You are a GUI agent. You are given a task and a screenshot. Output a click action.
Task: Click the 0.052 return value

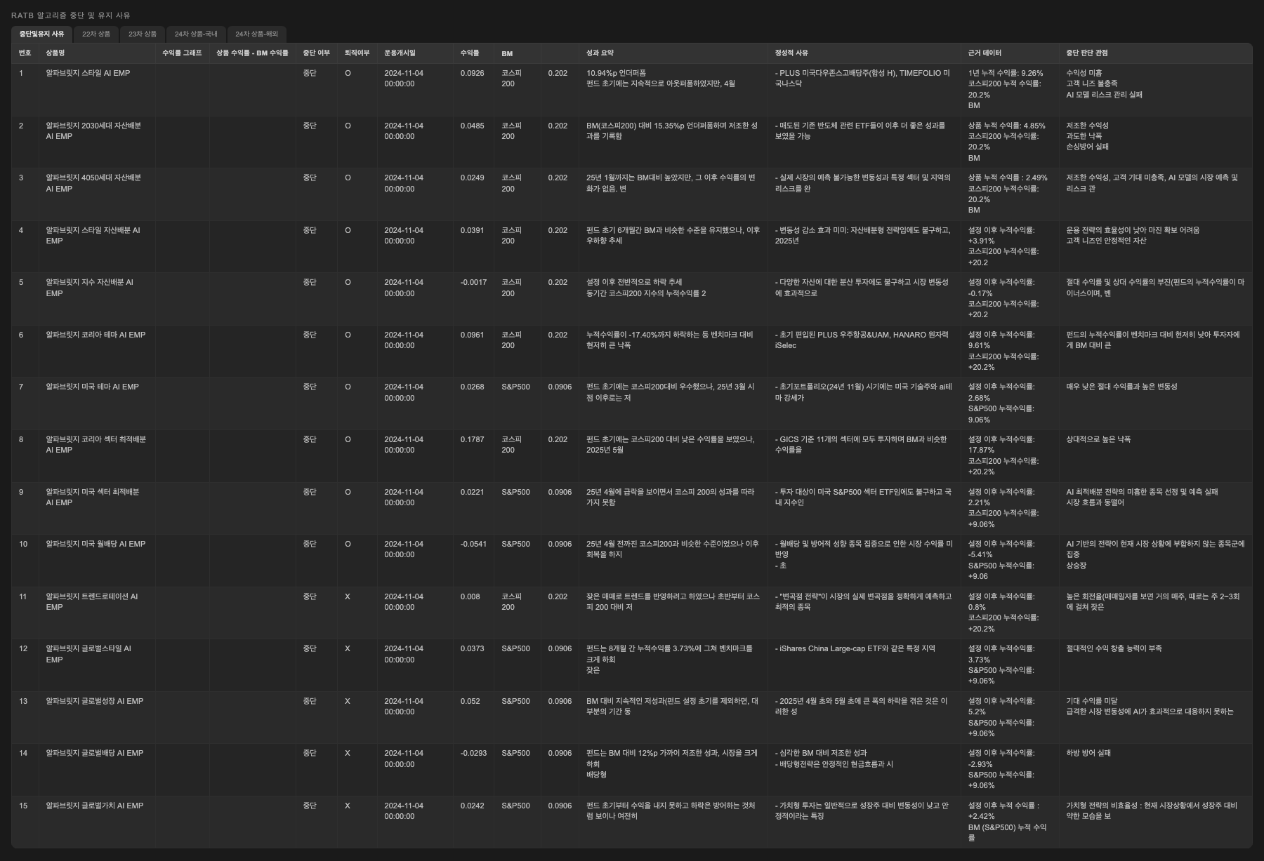(x=470, y=701)
